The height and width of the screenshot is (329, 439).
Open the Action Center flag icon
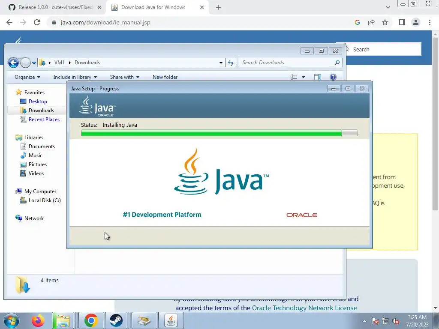click(x=375, y=321)
